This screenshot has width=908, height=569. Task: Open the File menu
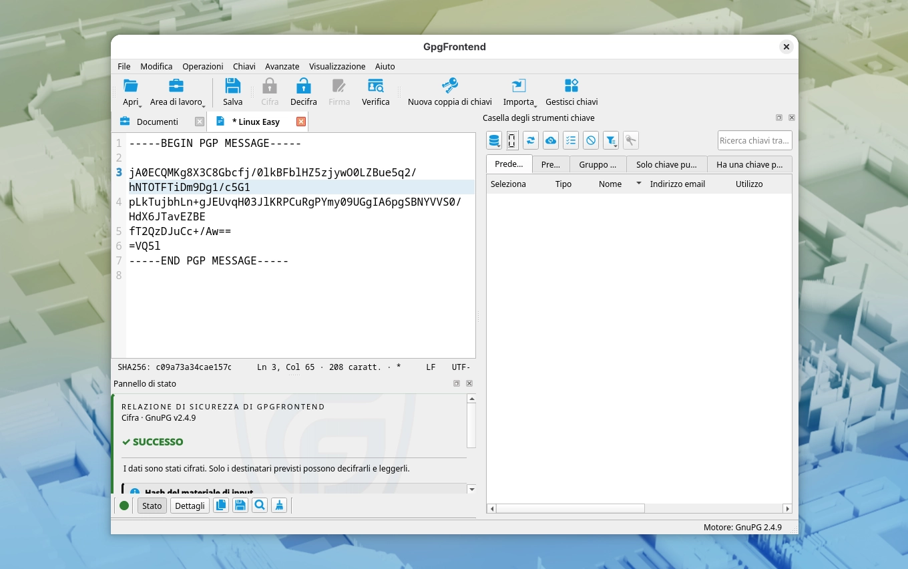tap(124, 67)
